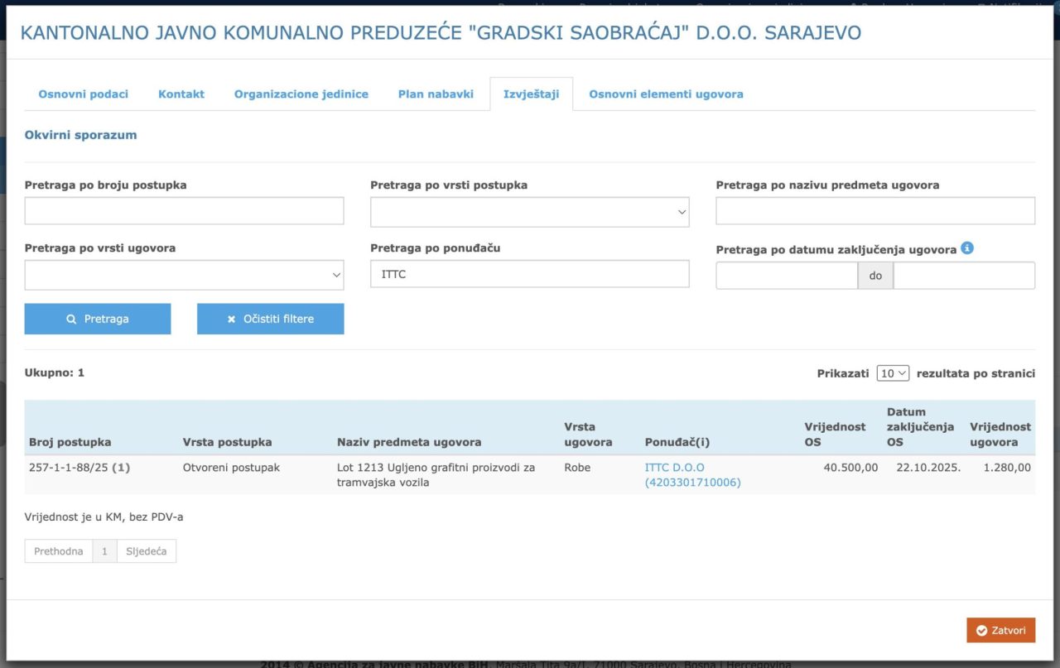1060x668 pixels.
Task: Close the dialog with the Zatvori button
Action: (1000, 630)
